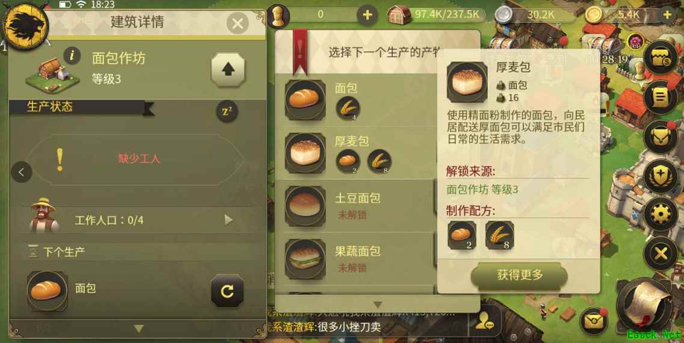
Task: Close the 建筑详情 panel
Action: [x=238, y=23]
